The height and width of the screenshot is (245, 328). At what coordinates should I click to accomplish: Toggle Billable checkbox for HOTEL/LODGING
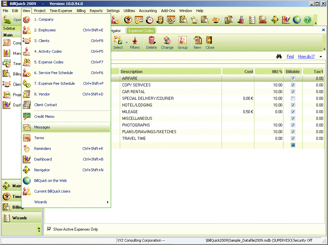293,105
